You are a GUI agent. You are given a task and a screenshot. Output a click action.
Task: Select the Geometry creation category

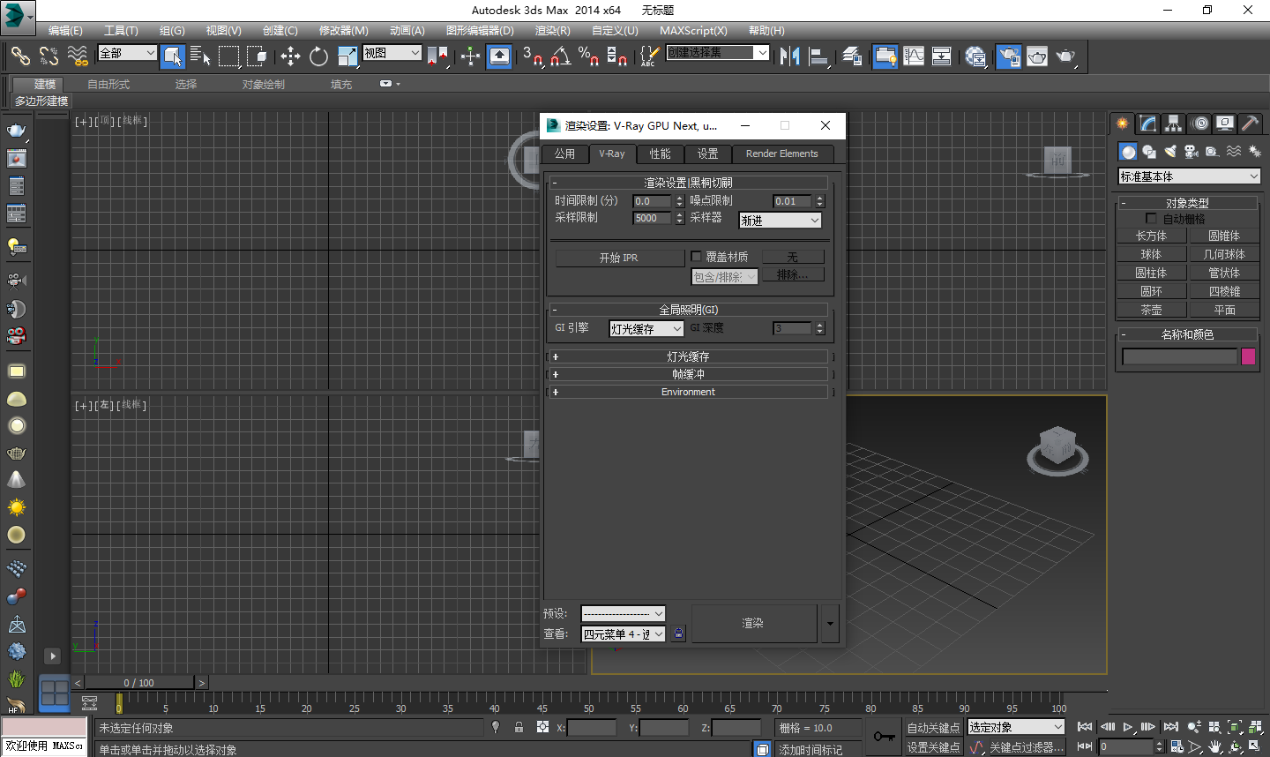tap(1128, 151)
